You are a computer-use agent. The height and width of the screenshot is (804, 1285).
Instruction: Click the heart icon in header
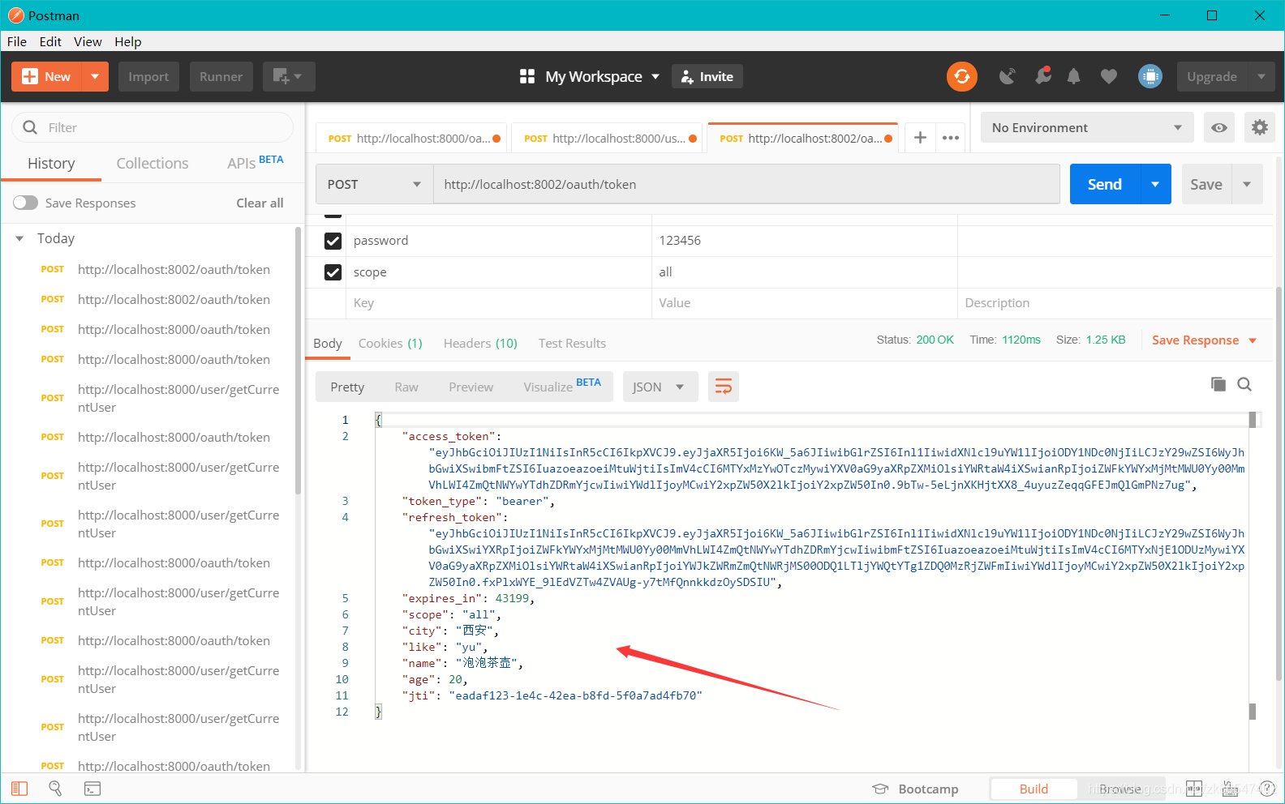(1108, 76)
